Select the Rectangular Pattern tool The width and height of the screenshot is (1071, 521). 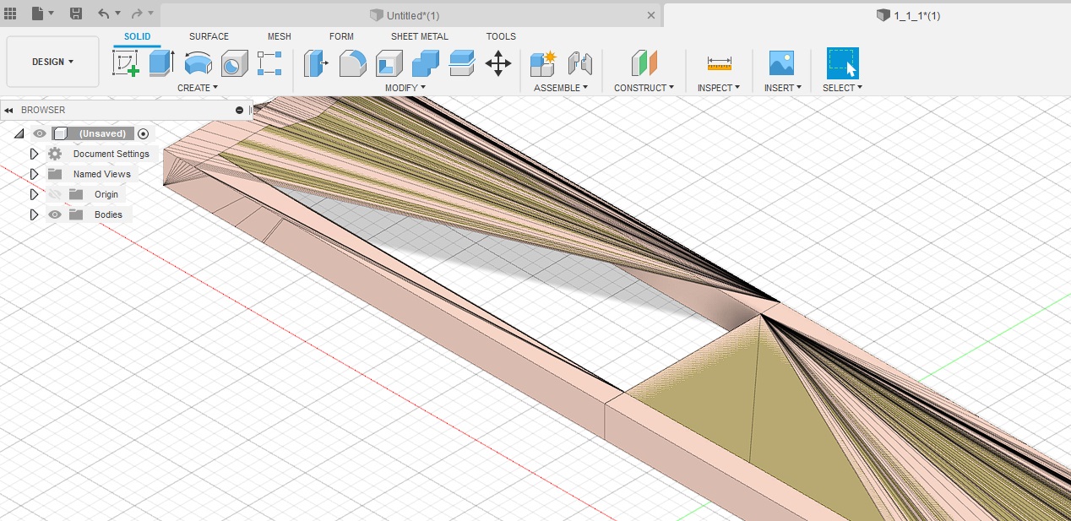269,63
